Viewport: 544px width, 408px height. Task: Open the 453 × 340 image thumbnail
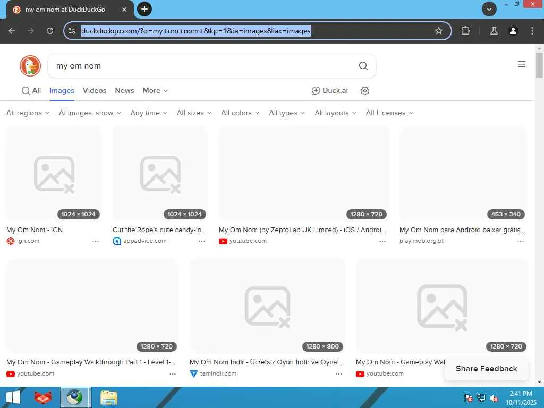463,174
